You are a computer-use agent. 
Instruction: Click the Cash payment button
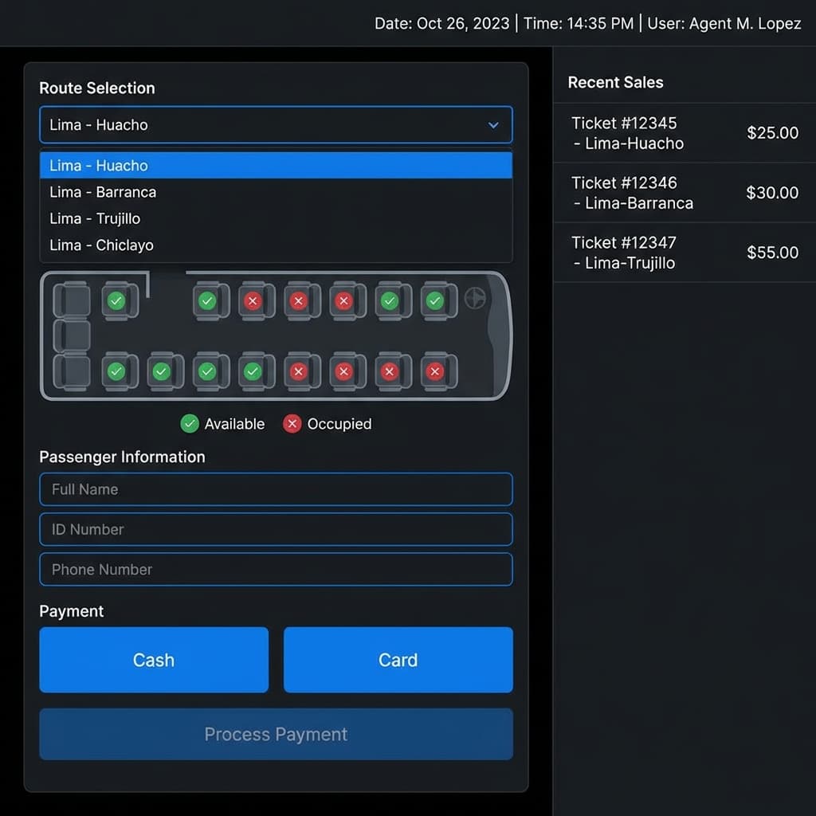pyautogui.click(x=154, y=660)
